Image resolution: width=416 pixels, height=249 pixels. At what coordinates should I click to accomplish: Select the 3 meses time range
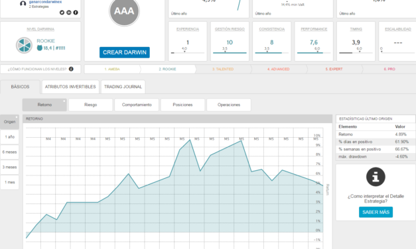[x=9, y=167]
